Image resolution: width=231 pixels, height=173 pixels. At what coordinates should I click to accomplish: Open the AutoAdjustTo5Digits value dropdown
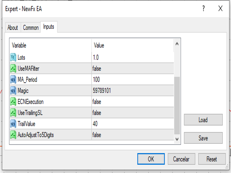(133, 135)
